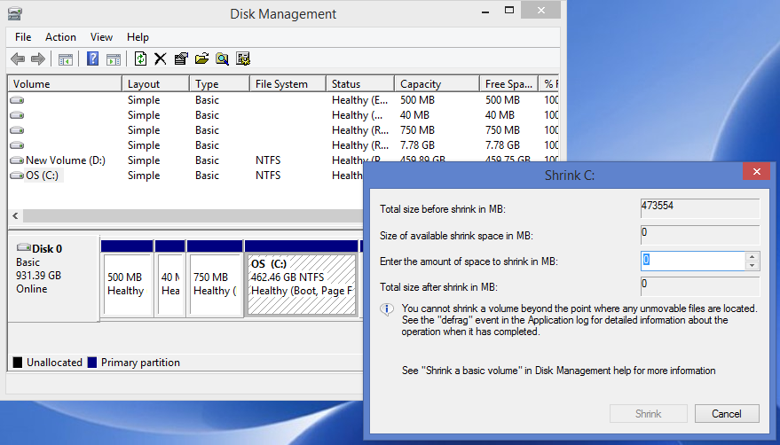Select the OS (C:) partition block
780x445 pixels.
click(302, 284)
